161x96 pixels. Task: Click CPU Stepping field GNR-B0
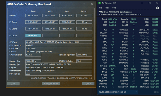pos(59,45)
